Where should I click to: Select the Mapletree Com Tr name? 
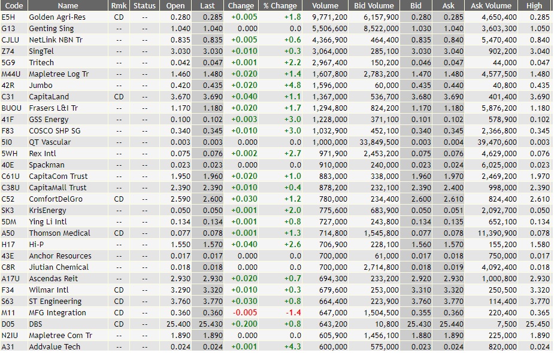[x=60, y=335]
